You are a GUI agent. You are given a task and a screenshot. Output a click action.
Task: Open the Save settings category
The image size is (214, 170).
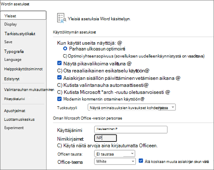(x=8, y=42)
